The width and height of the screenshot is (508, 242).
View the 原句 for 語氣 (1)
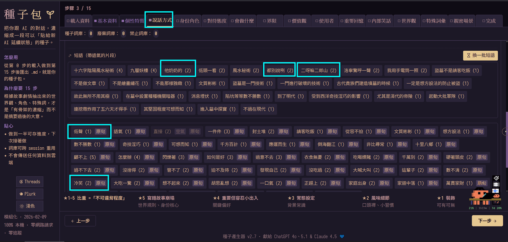click(x=140, y=131)
